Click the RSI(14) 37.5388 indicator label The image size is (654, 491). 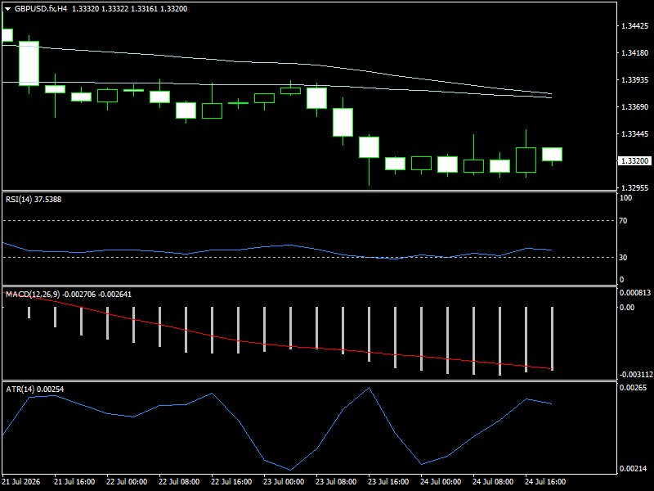point(34,200)
